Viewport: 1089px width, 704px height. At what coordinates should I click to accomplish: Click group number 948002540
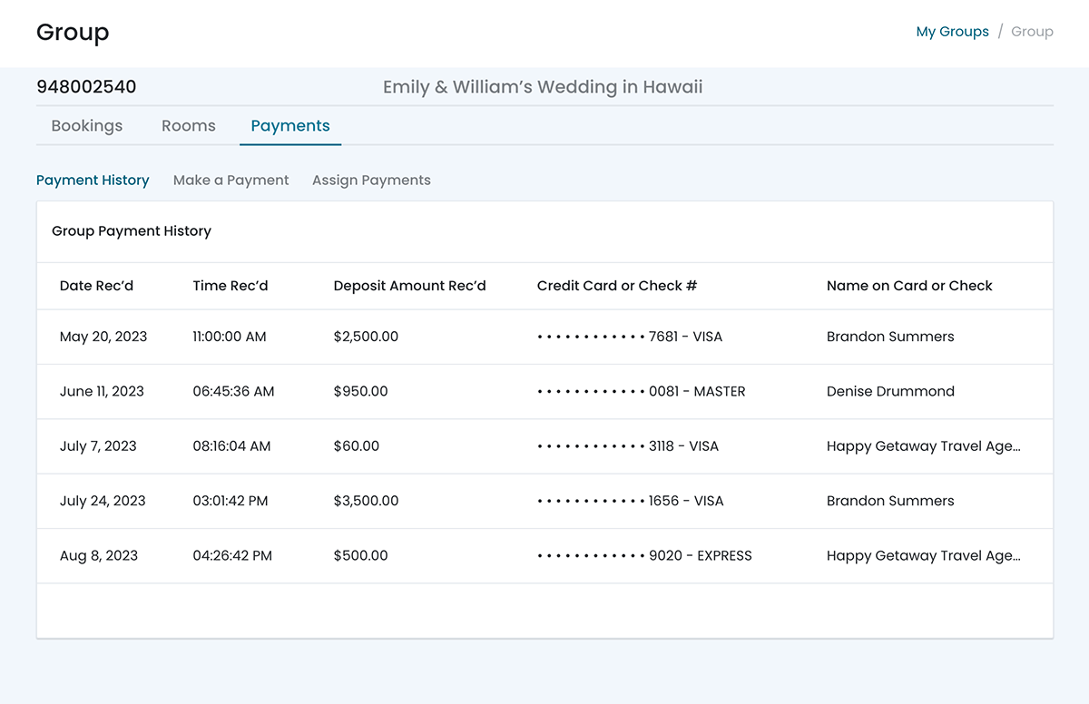[x=86, y=87]
